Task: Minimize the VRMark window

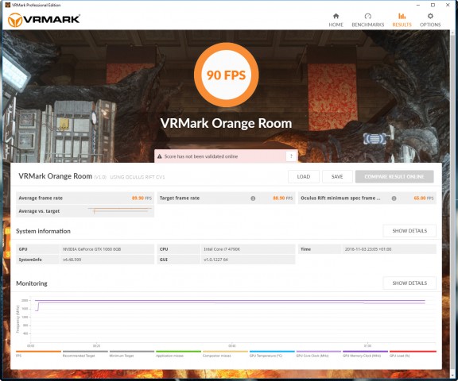Action: tap(418, 5)
